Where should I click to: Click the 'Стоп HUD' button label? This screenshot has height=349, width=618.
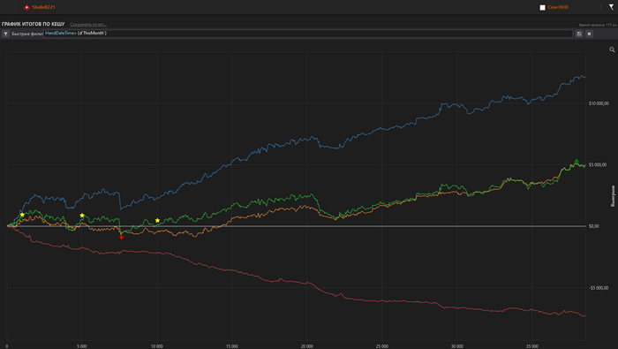pyautogui.click(x=558, y=7)
